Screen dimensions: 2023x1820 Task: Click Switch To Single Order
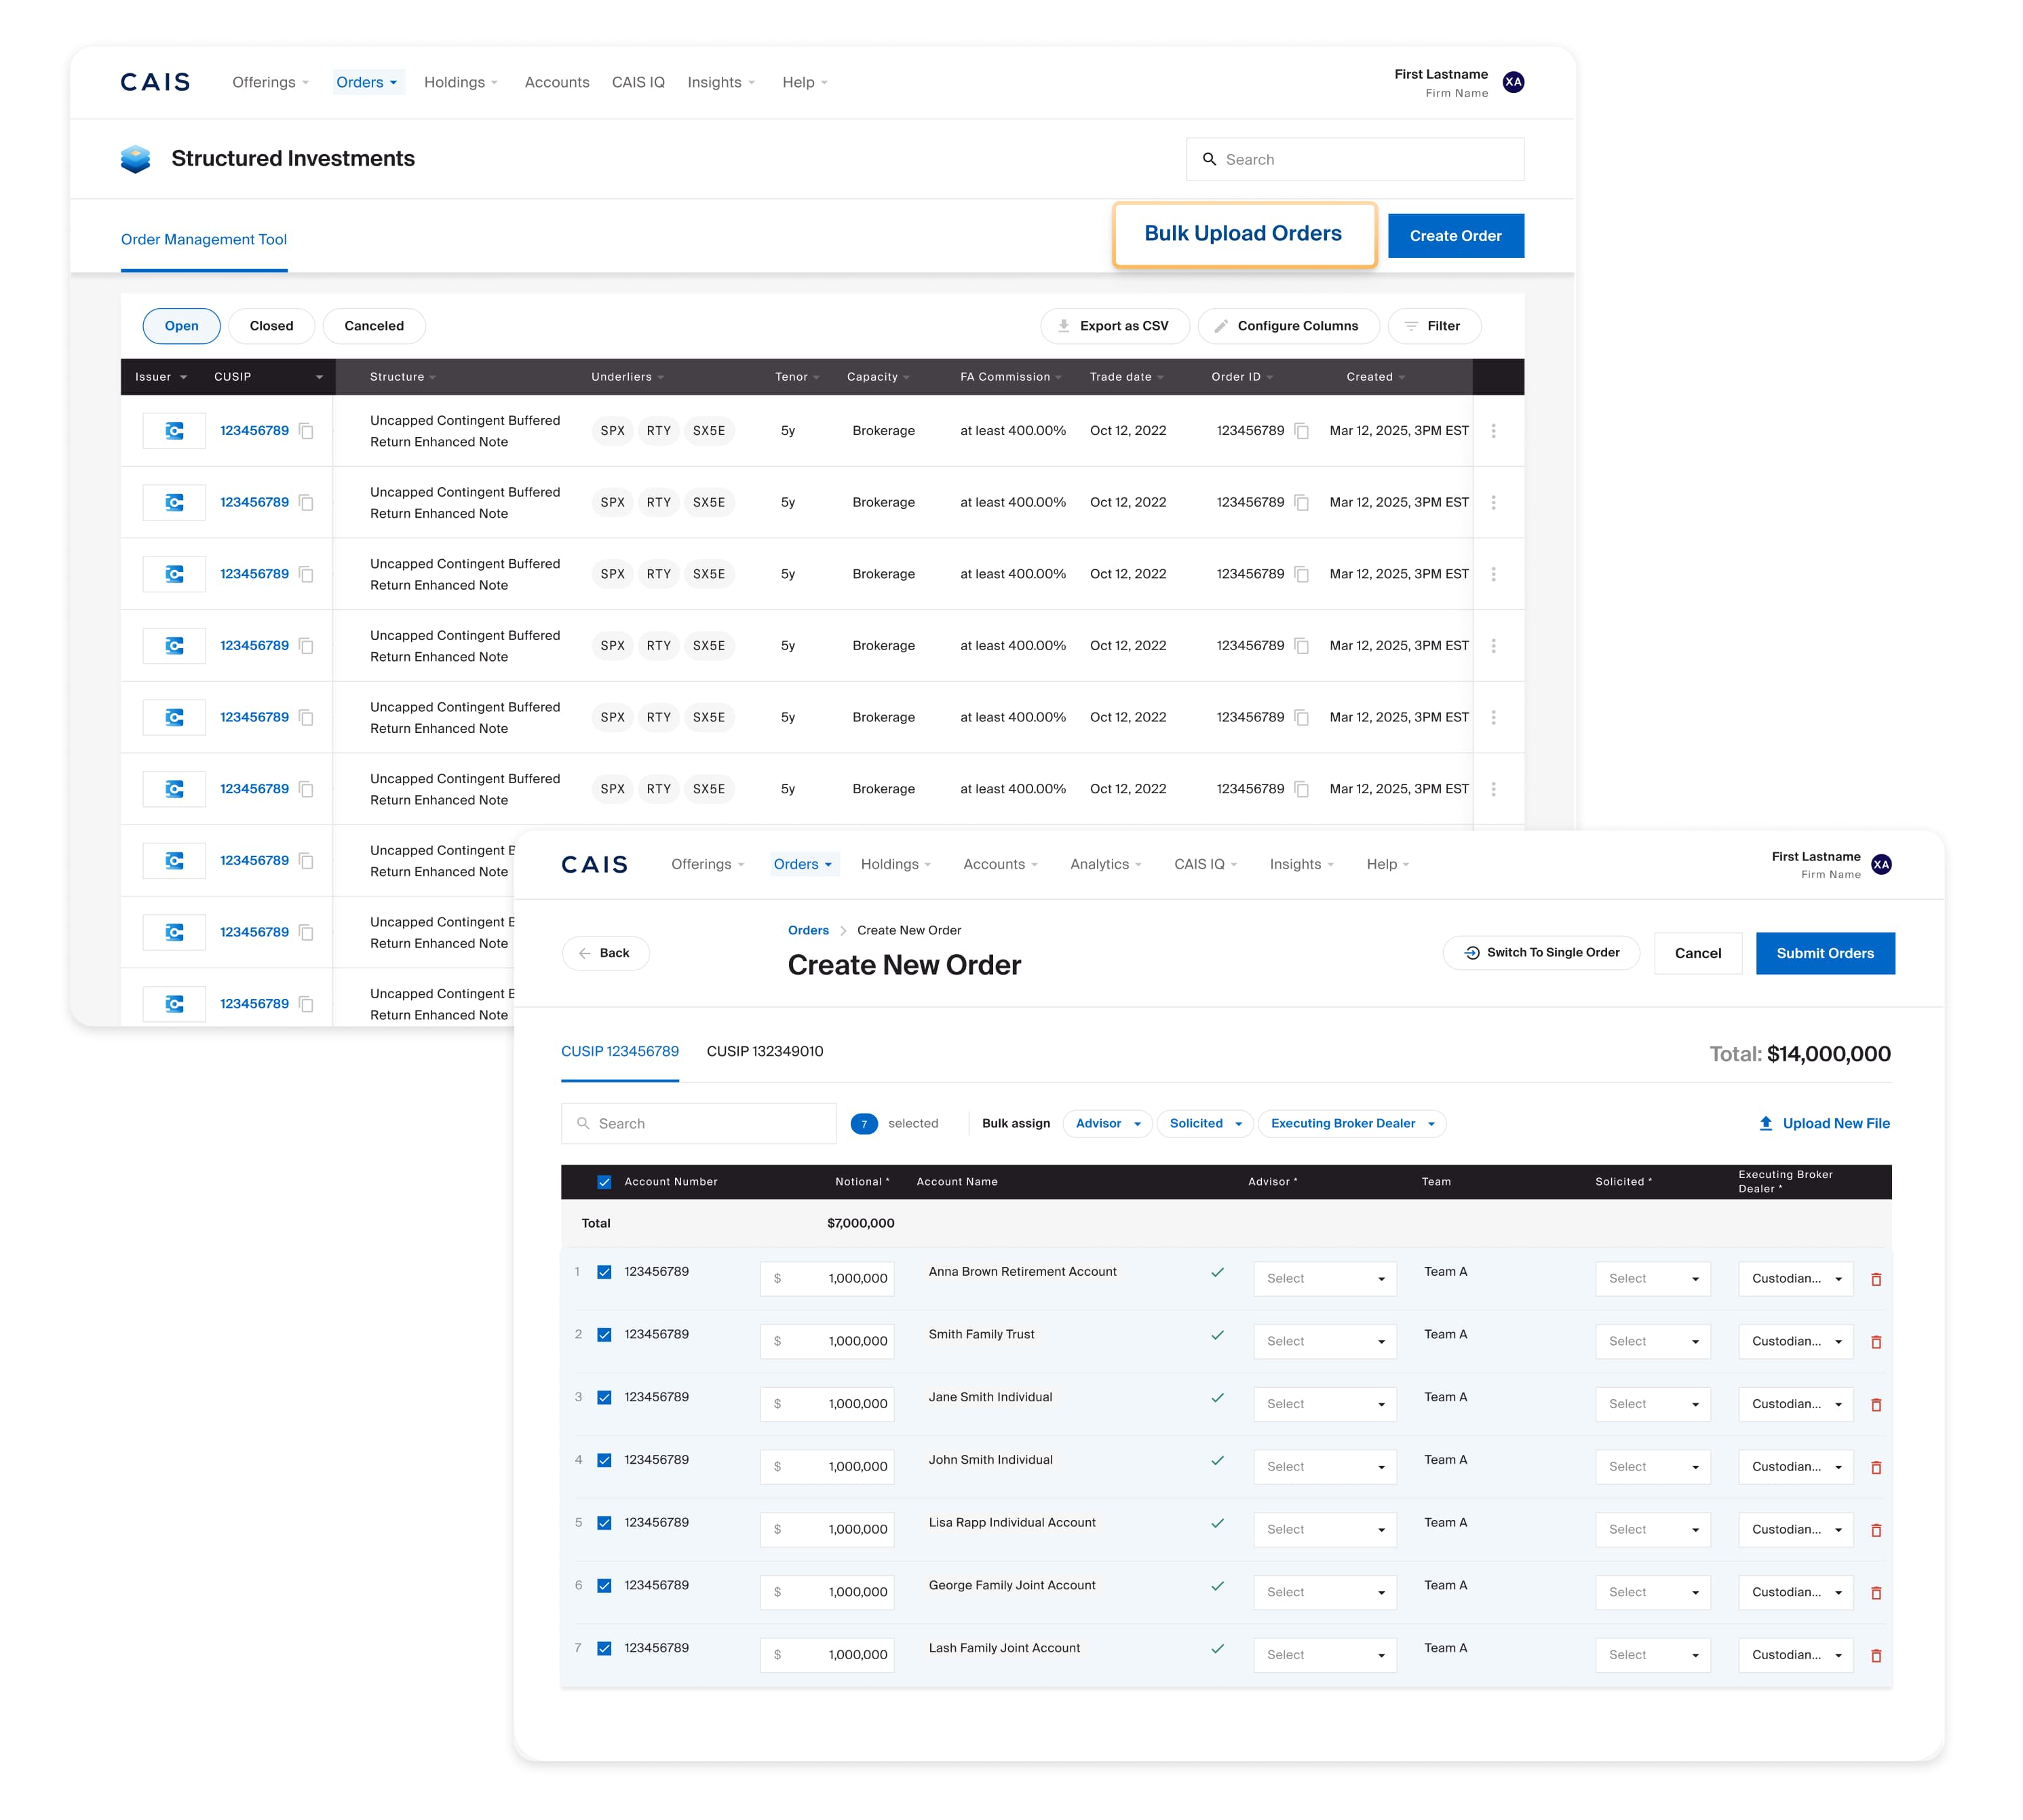pyautogui.click(x=1540, y=953)
